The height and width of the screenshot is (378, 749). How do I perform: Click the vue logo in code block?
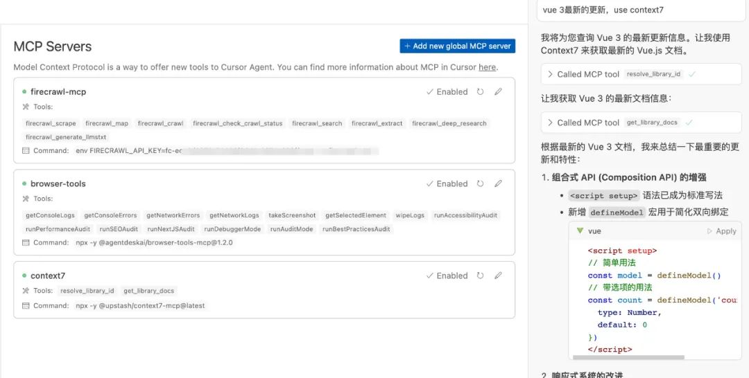579,231
